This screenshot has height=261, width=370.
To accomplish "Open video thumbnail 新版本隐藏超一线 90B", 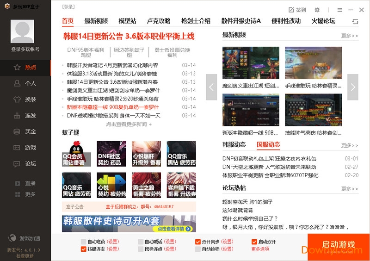I will tap(251, 110).
